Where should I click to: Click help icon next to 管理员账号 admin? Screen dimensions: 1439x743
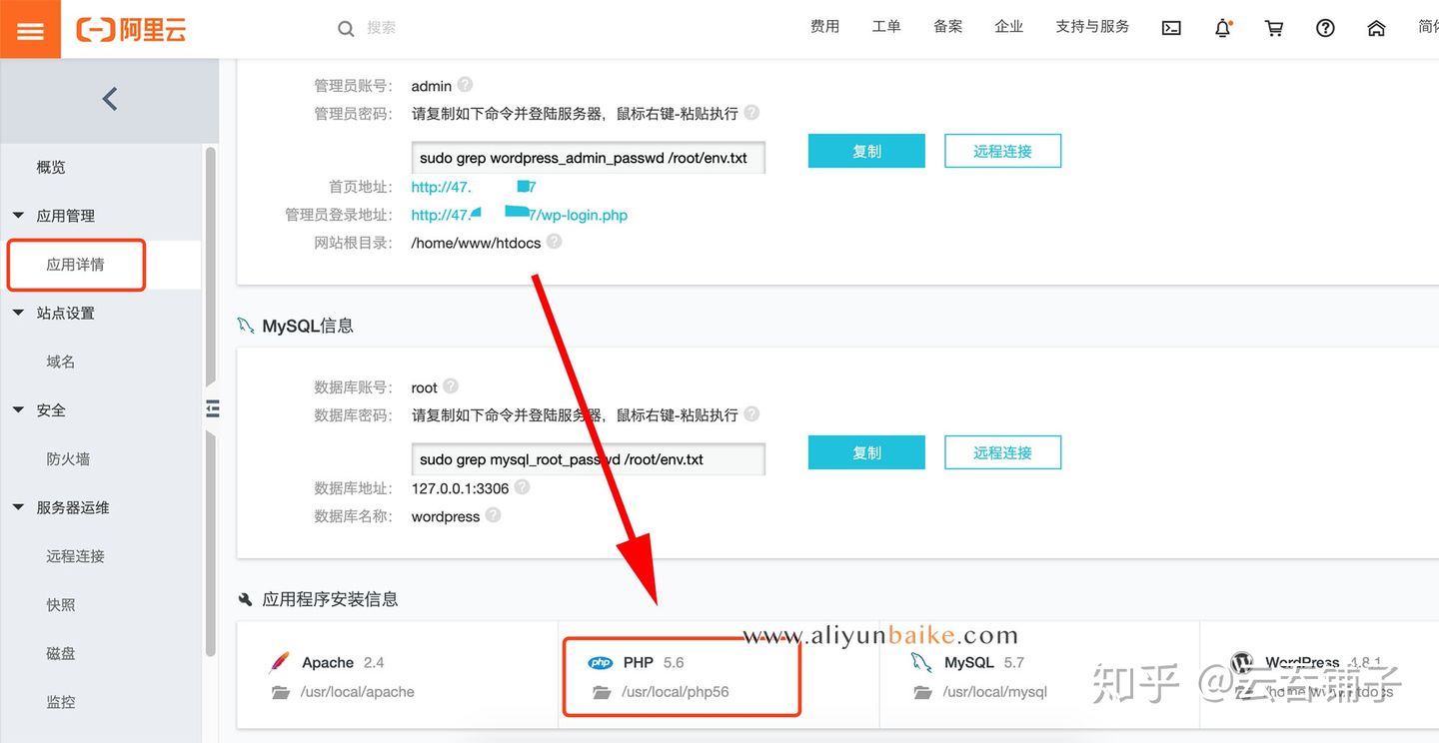click(465, 85)
